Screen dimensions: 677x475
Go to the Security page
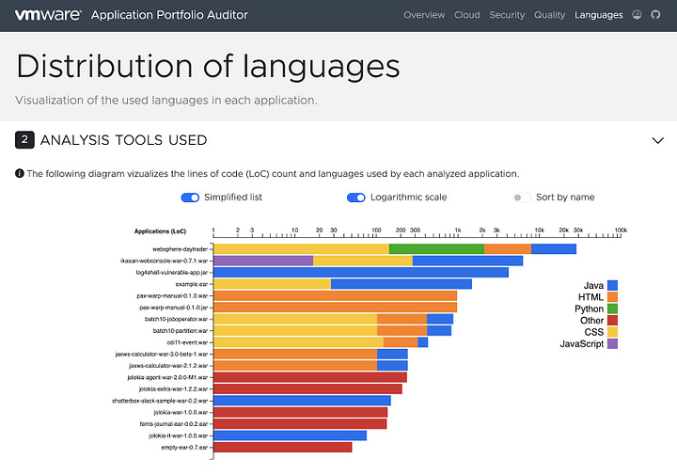507,15
